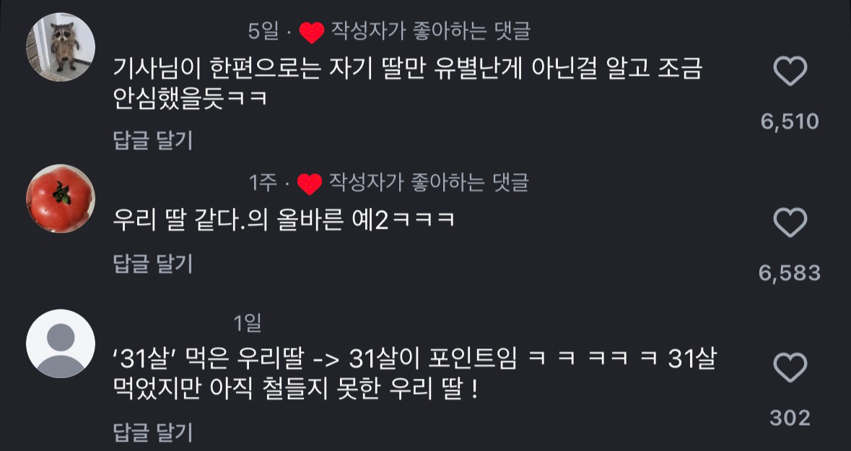Like the '31살' 먹은 우리딸 comment

(790, 367)
